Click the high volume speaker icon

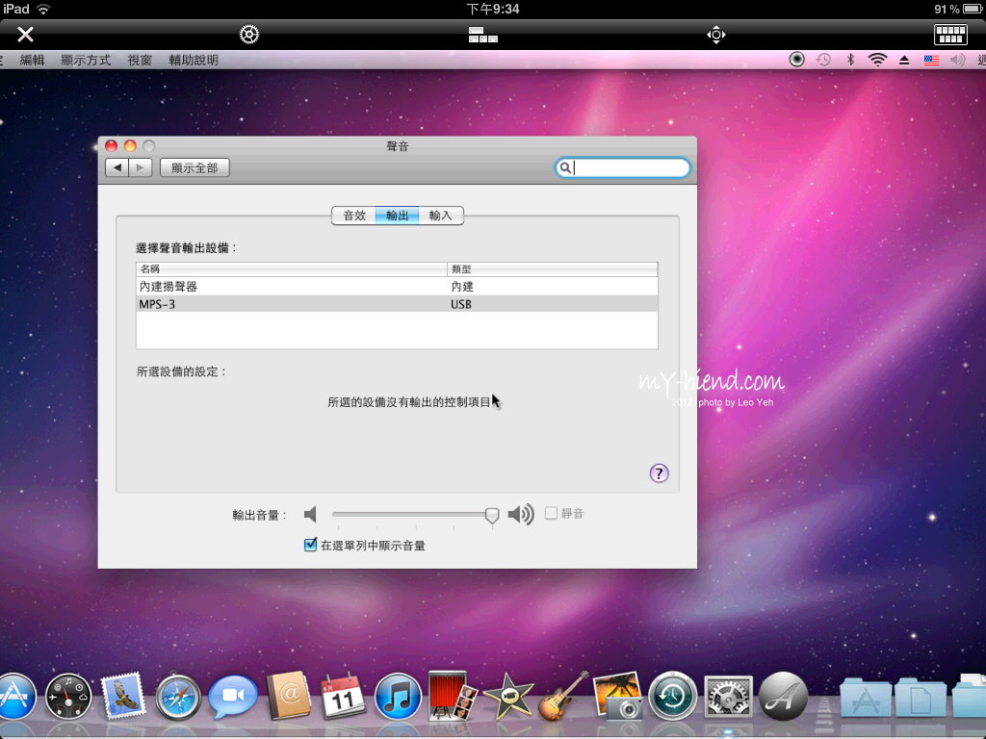tap(521, 514)
